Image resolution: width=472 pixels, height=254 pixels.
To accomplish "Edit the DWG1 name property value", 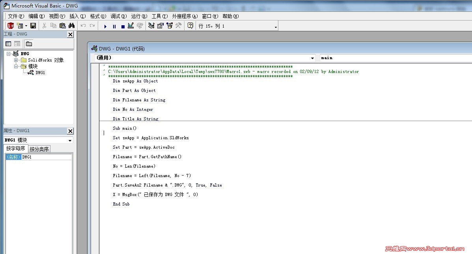I will tap(47, 157).
